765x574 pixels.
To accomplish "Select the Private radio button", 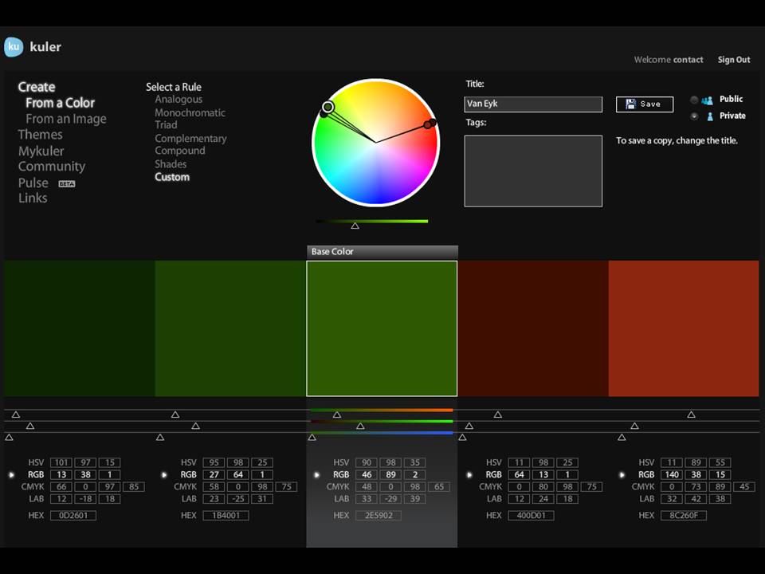I will coord(694,116).
